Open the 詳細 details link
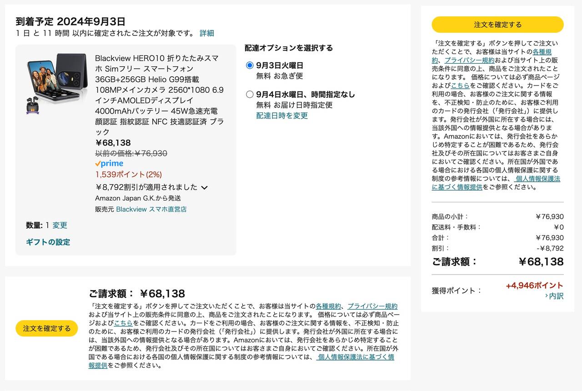The width and height of the screenshot is (582, 391). (206, 33)
